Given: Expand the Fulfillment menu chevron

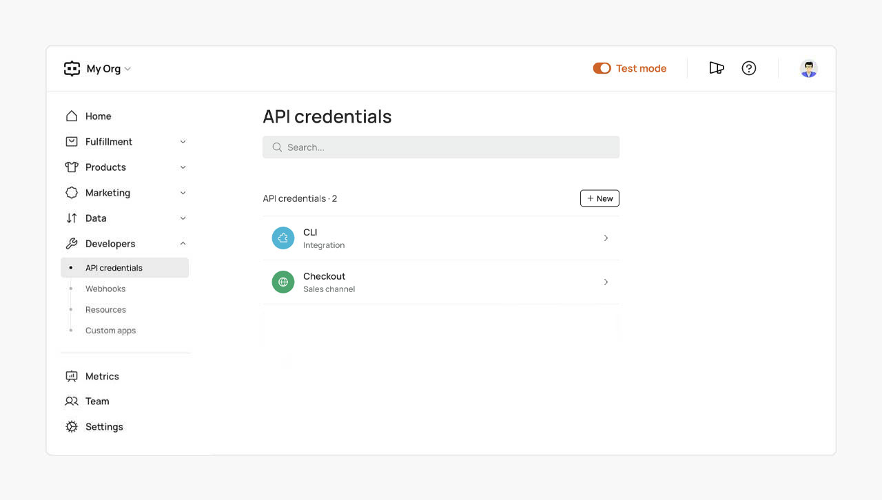Looking at the screenshot, I should (183, 142).
